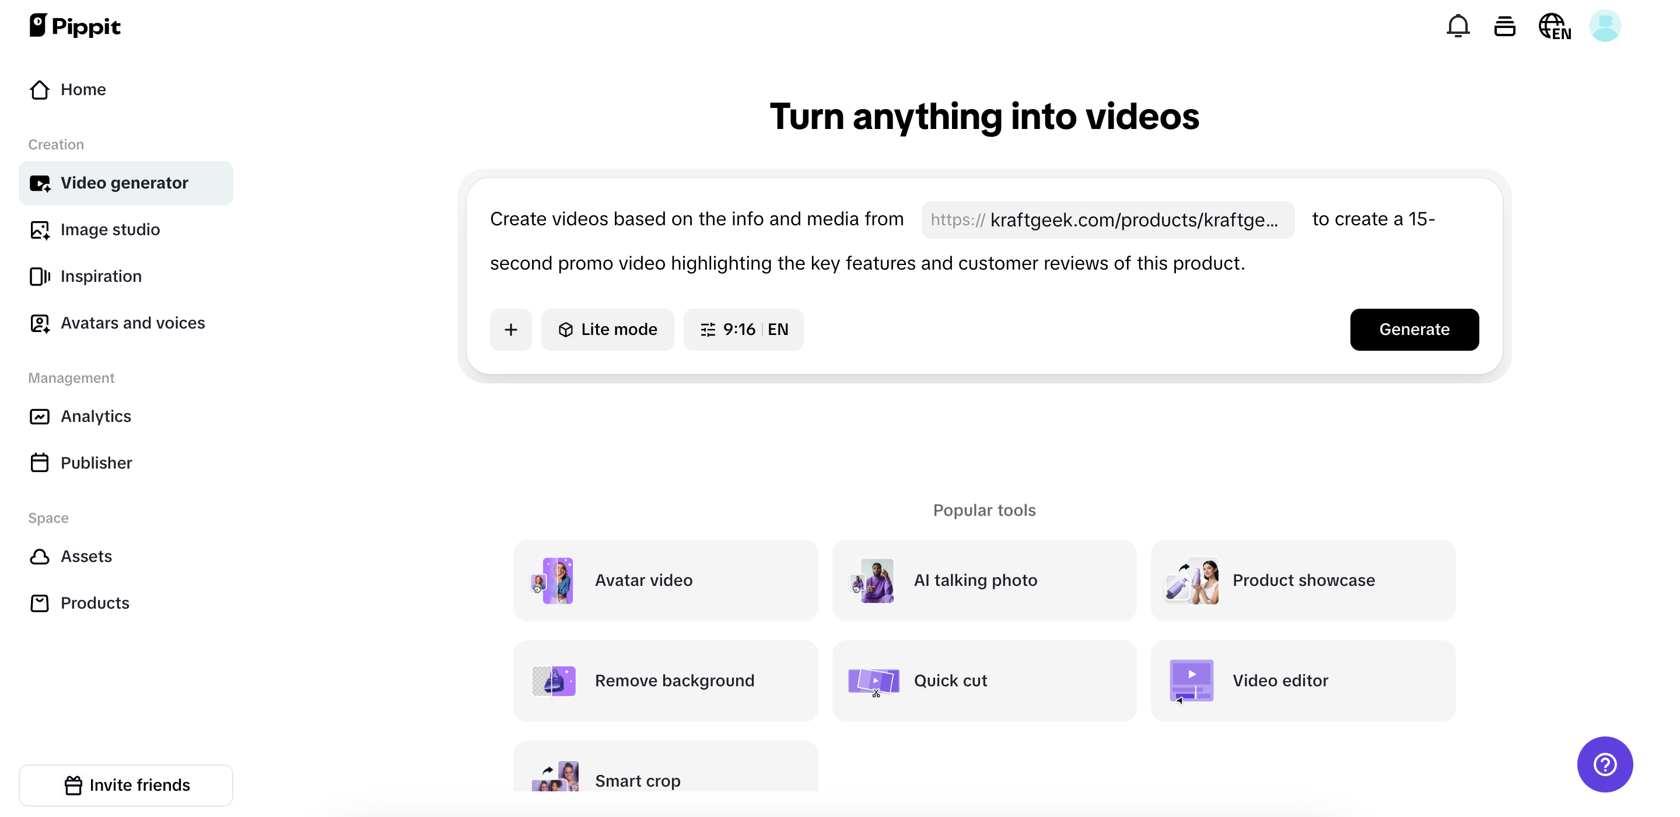The image size is (1680, 817).
Task: Add media with the plus button
Action: click(510, 330)
